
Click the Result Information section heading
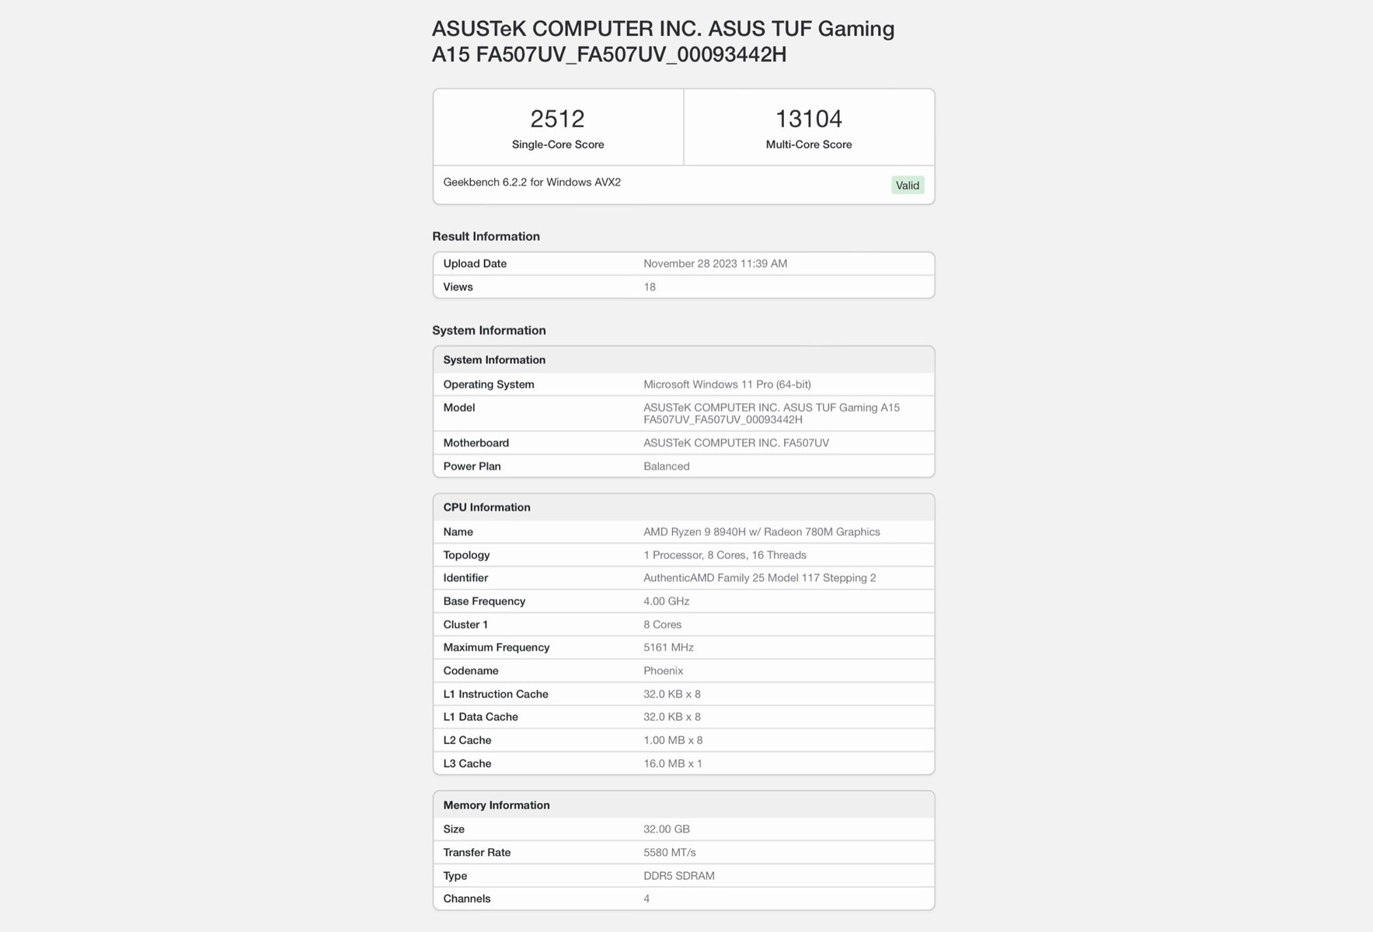486,237
